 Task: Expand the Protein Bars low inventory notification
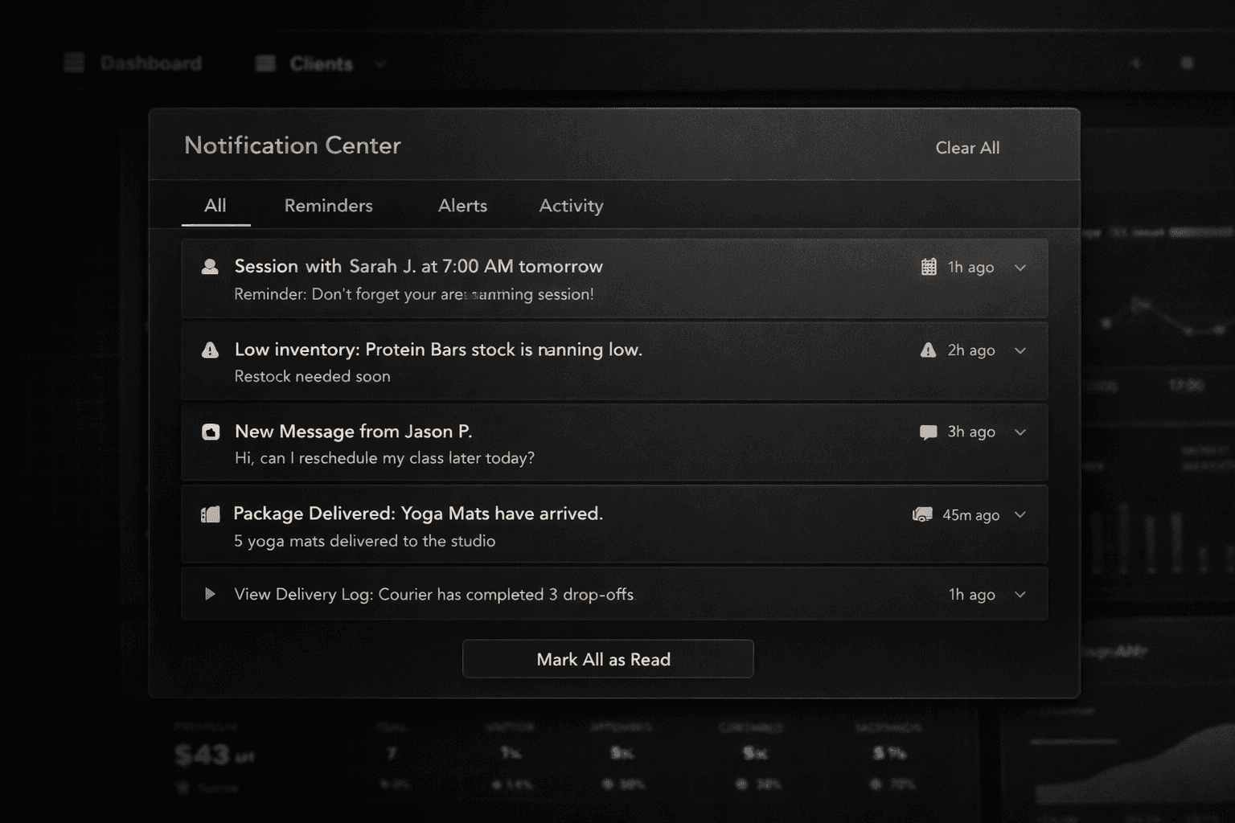(x=1020, y=351)
